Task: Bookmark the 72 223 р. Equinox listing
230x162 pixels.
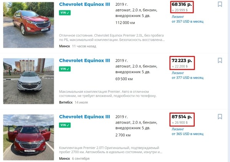Action: (x=220, y=60)
